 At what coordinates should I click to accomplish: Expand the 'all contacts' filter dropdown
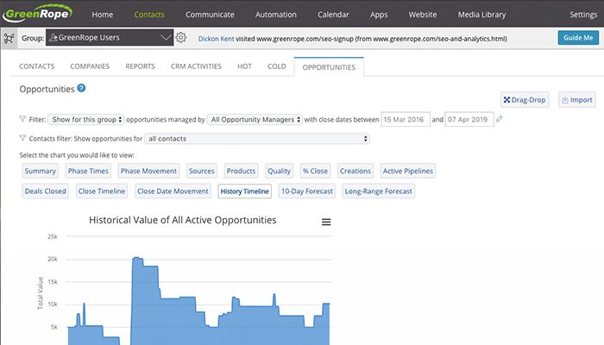(257, 138)
